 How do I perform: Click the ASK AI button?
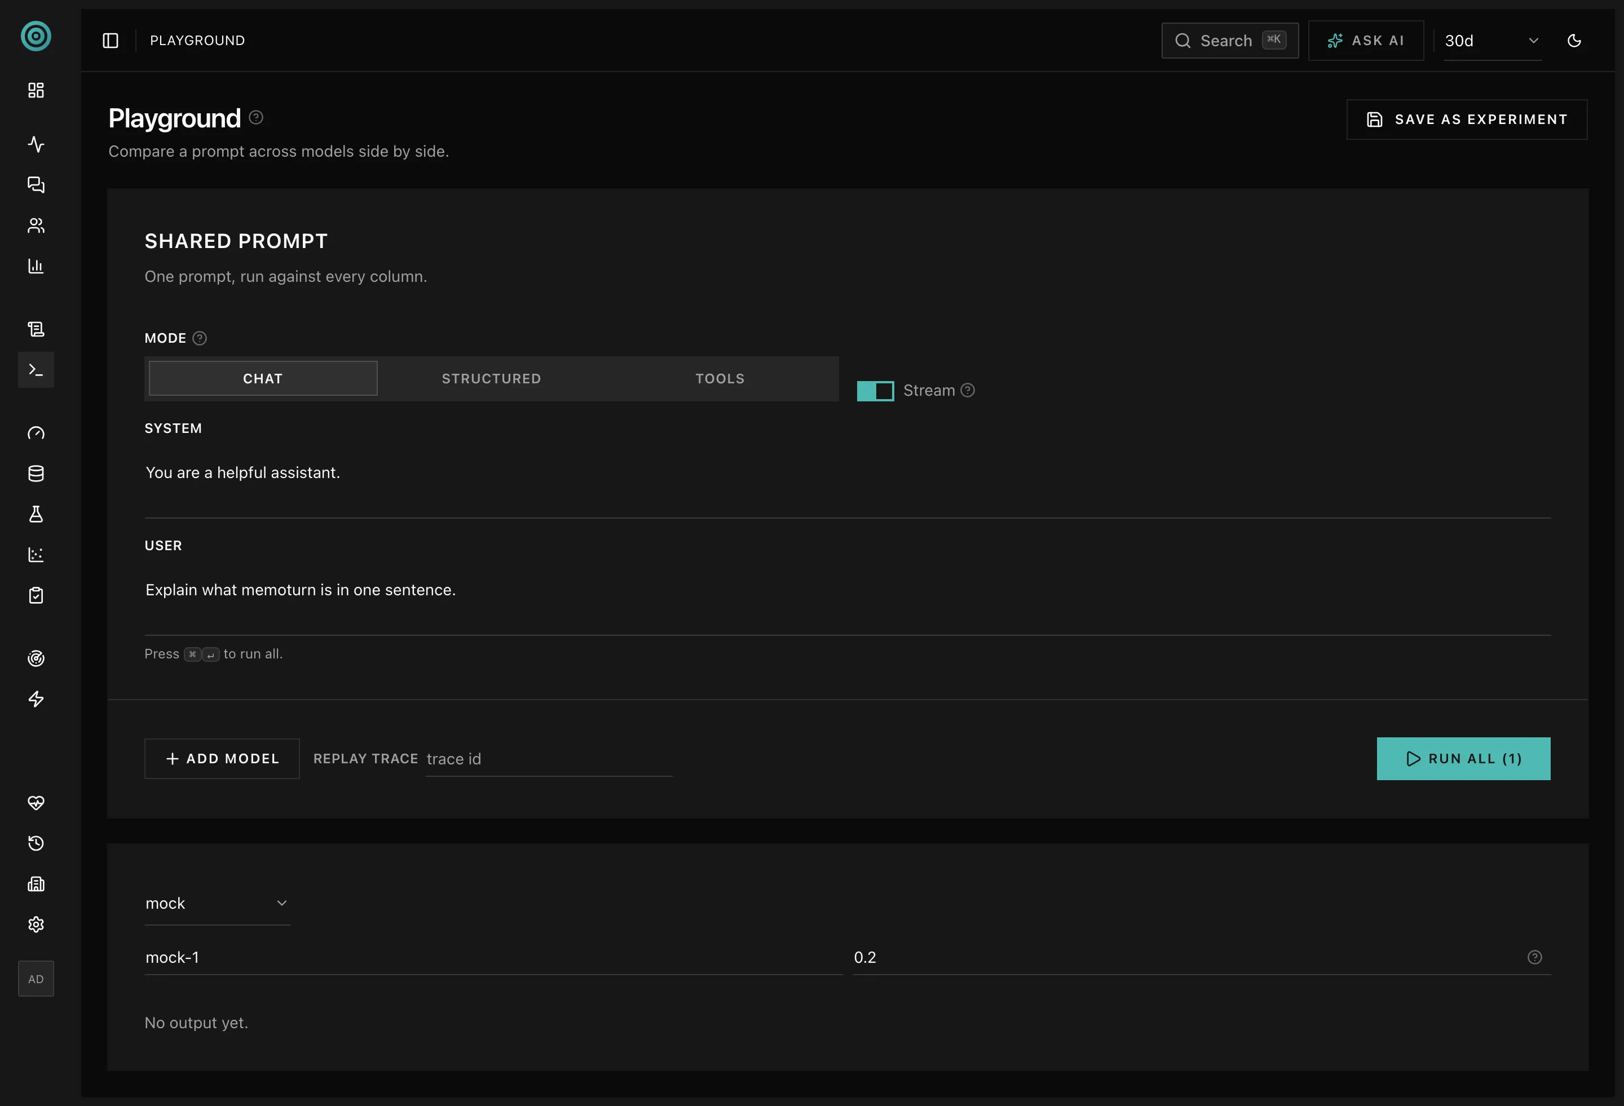[1365, 41]
